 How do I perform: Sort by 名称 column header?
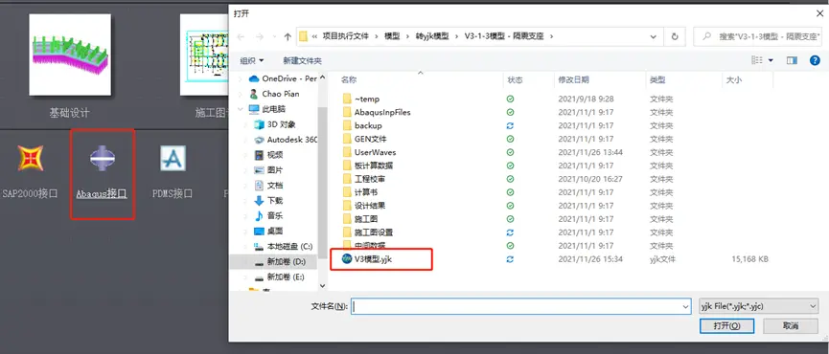point(349,79)
